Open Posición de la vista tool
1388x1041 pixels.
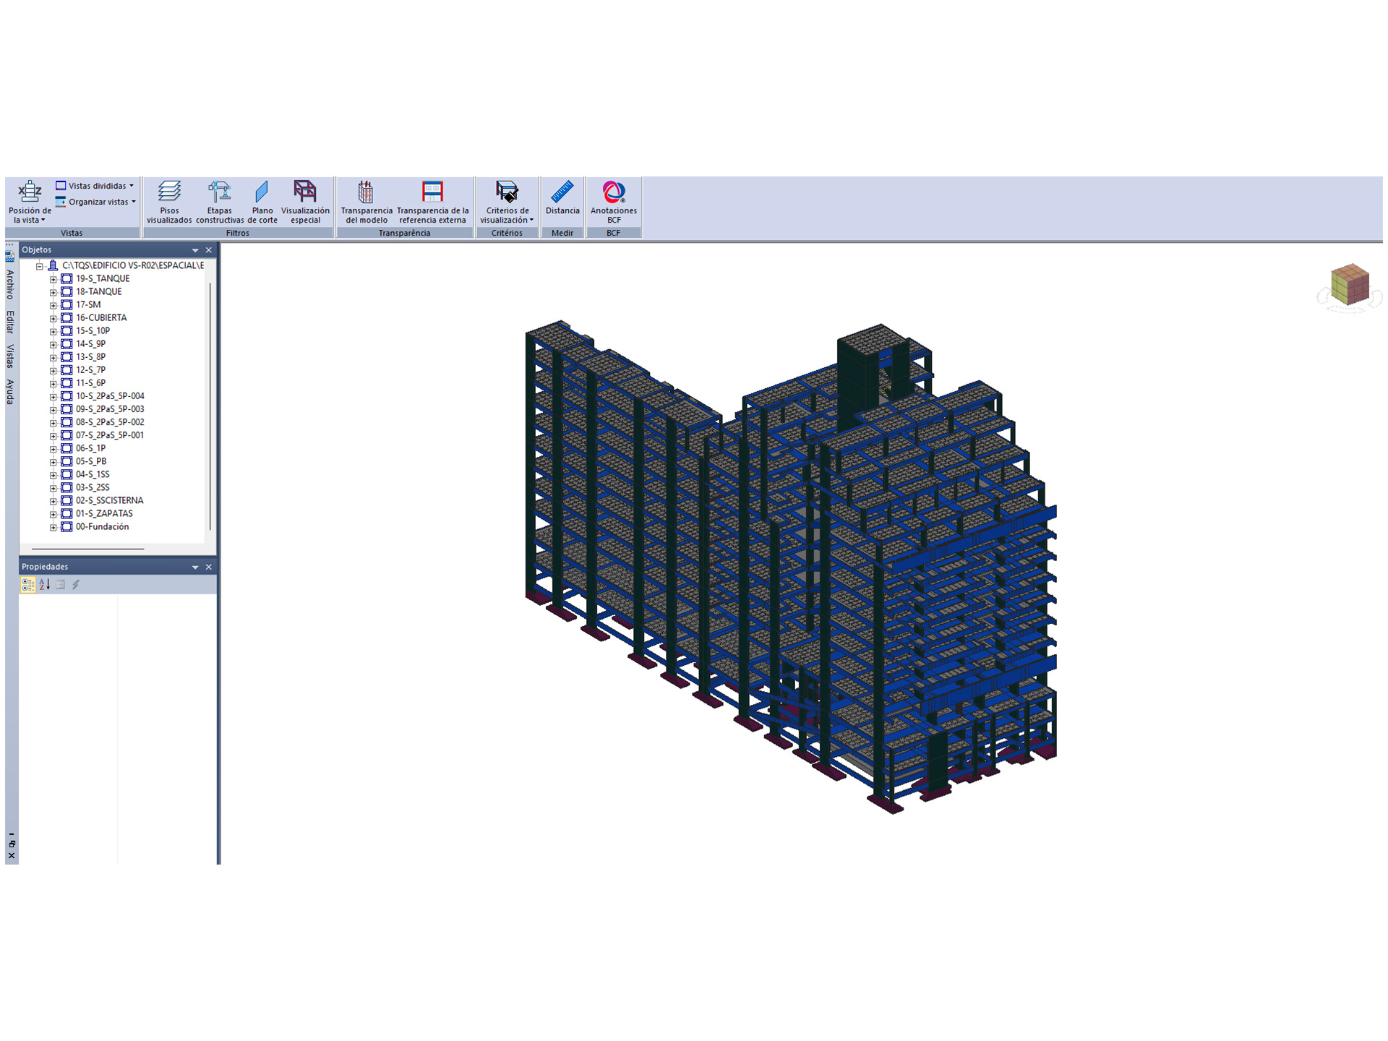pyautogui.click(x=30, y=202)
